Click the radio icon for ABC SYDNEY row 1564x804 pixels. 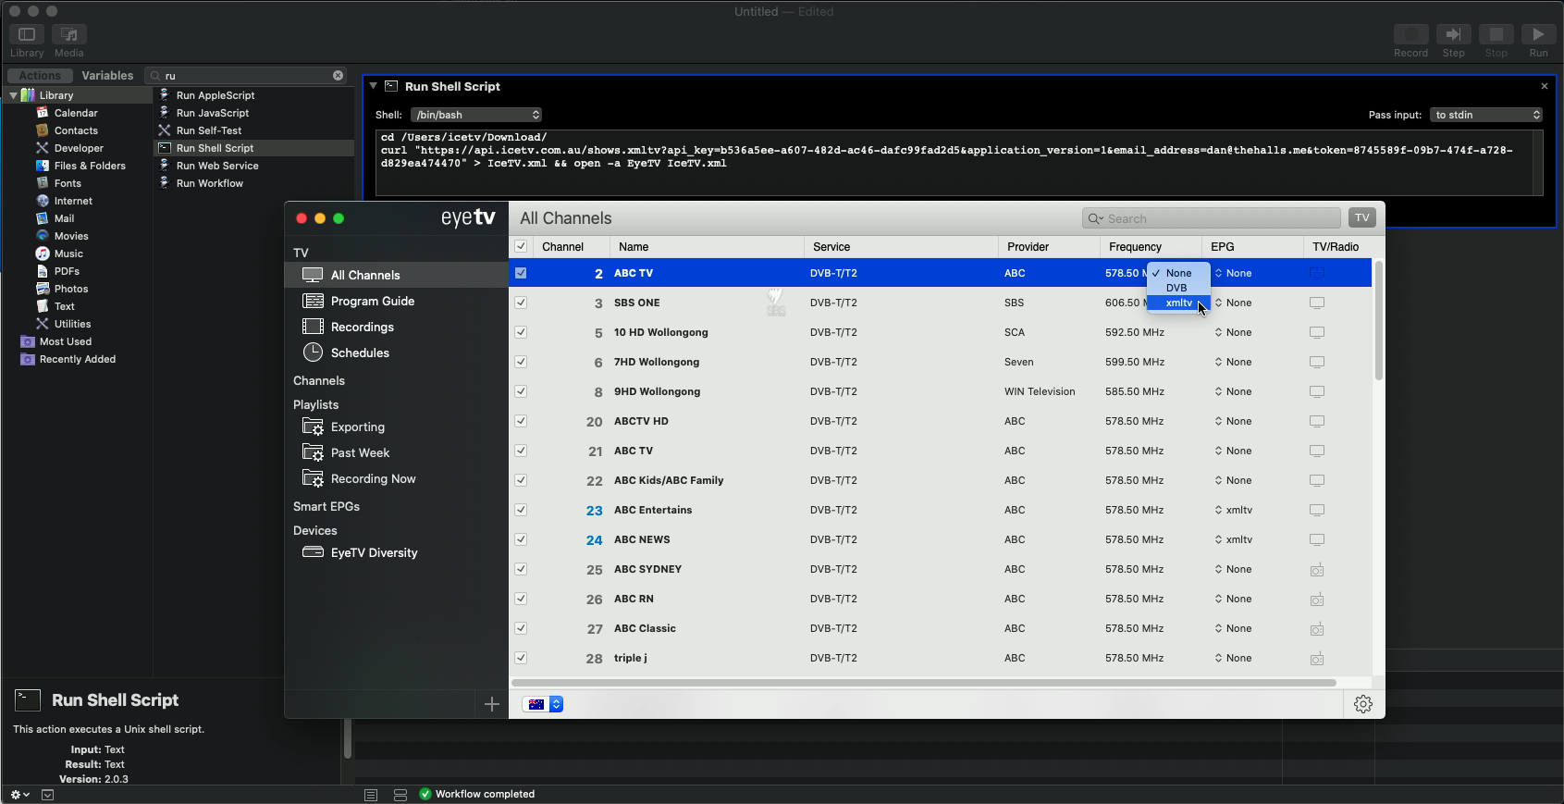click(x=1317, y=569)
